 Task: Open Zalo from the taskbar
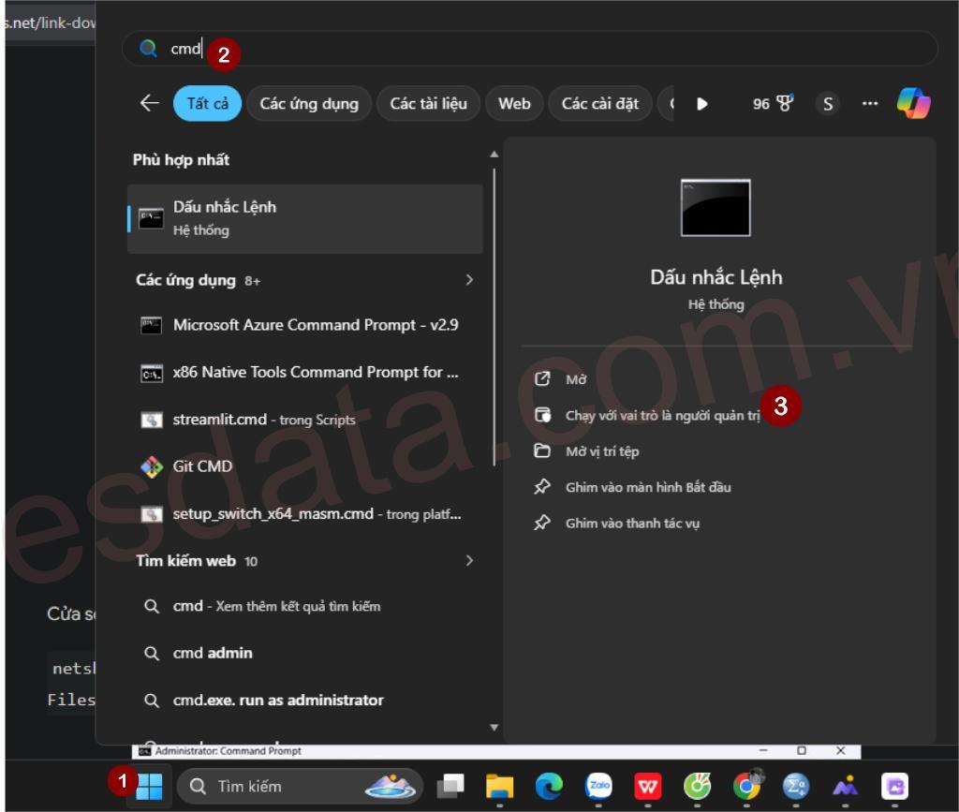598,788
